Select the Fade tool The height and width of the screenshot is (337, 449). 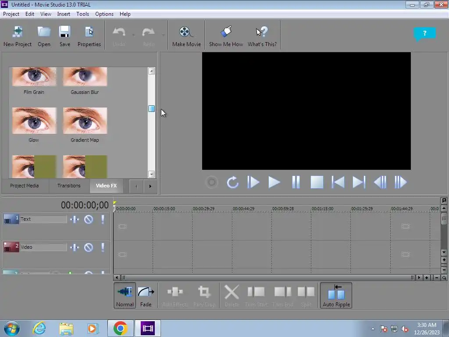(x=146, y=295)
